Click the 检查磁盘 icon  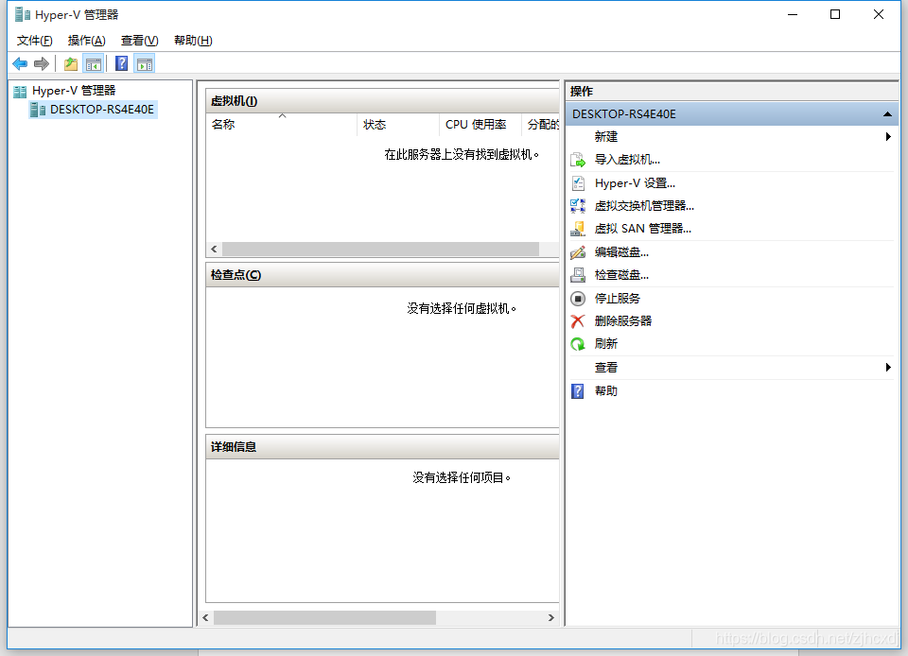pyautogui.click(x=577, y=275)
